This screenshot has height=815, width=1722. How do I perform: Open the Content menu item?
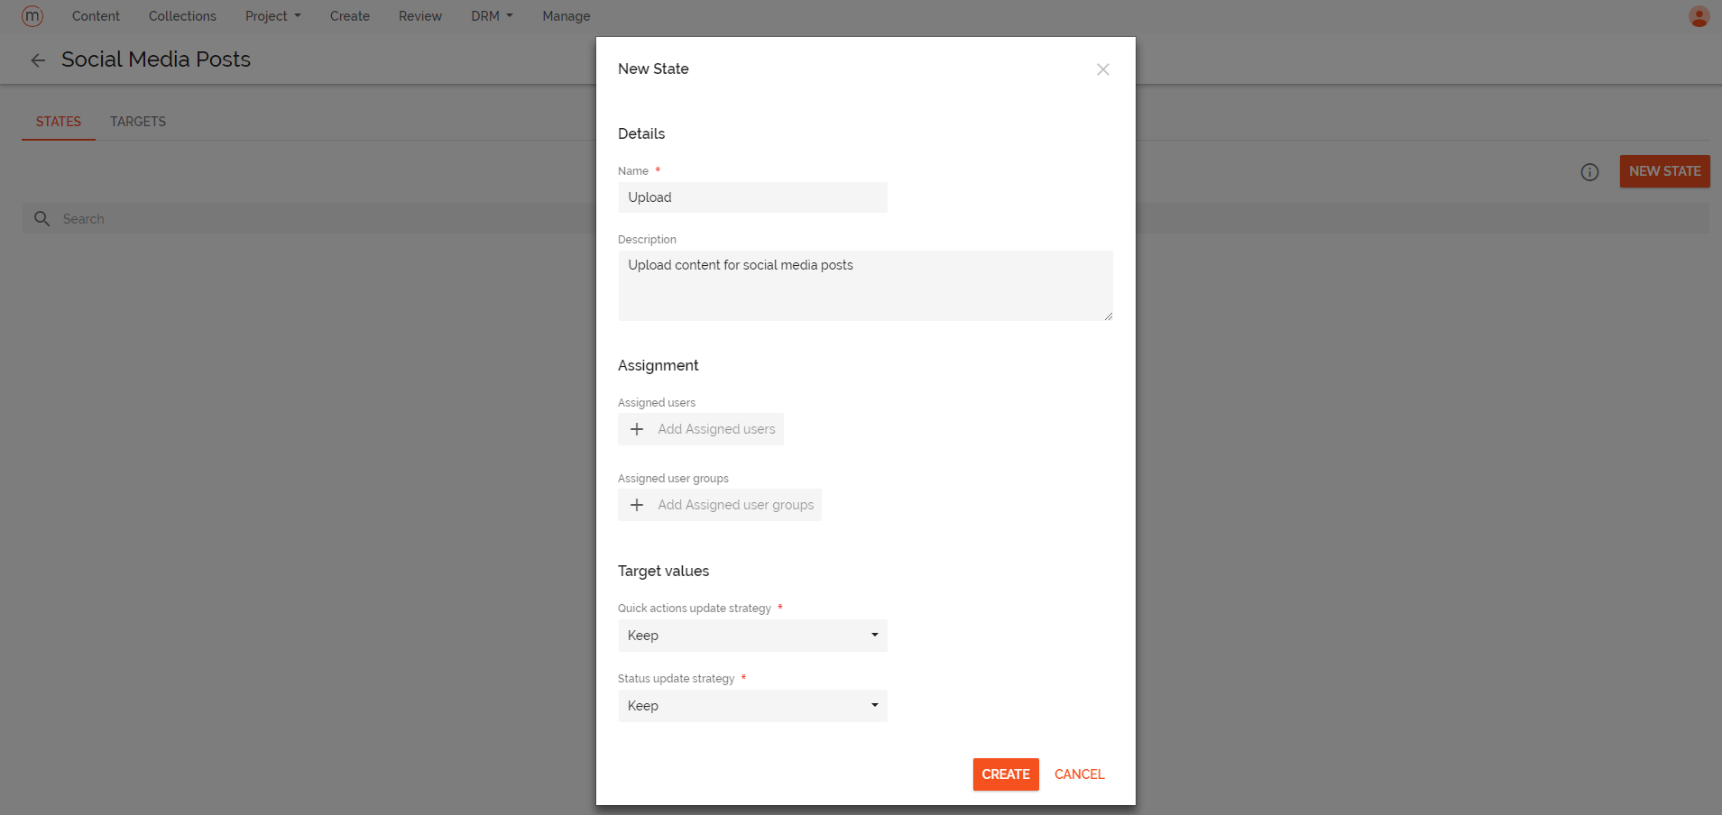[x=96, y=16]
